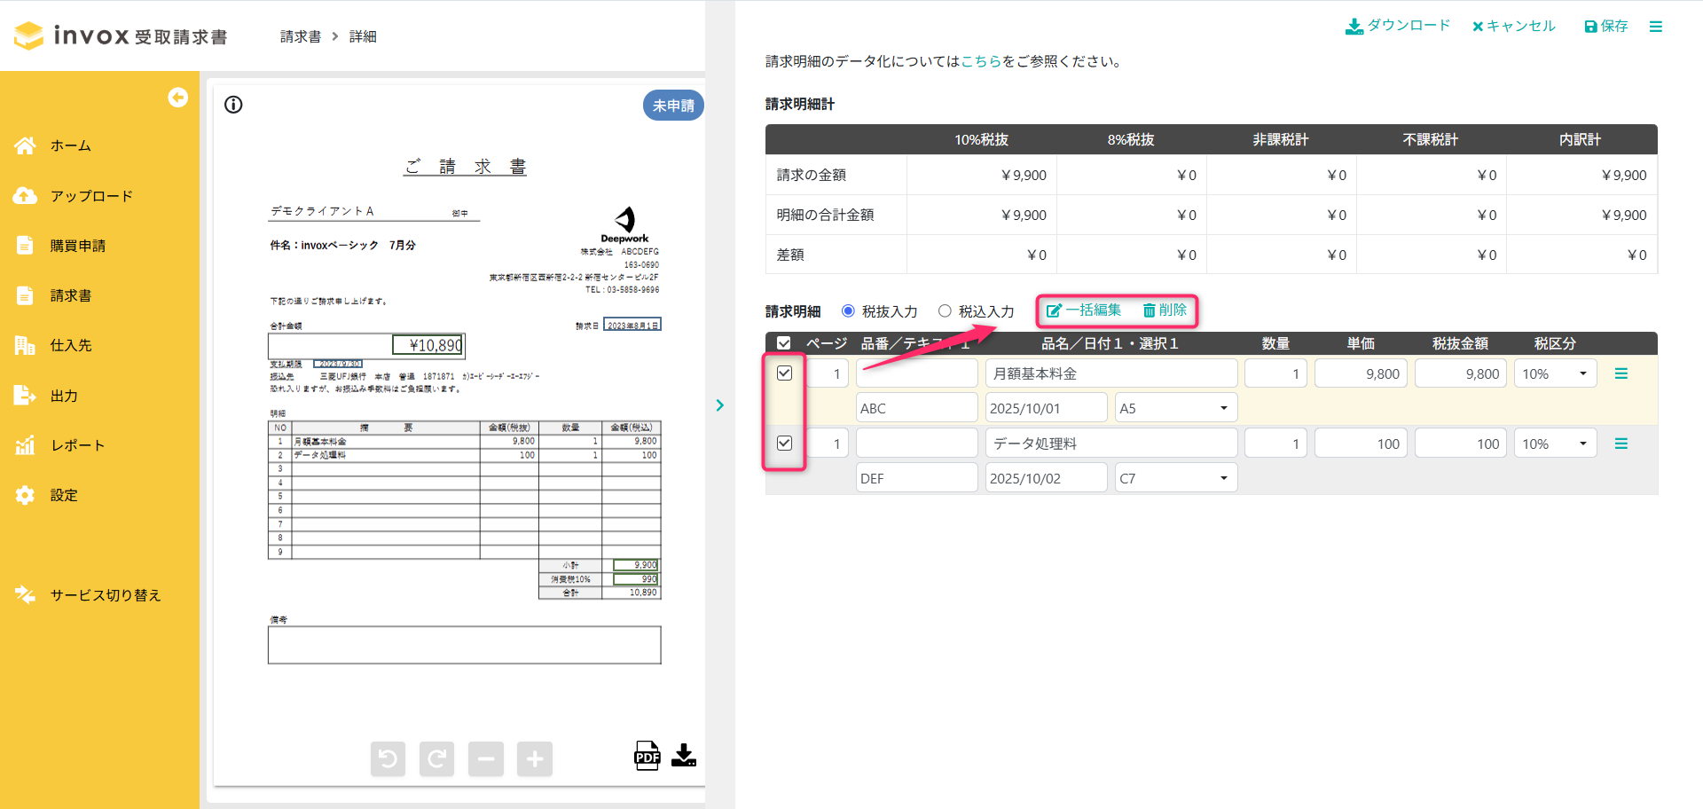The height and width of the screenshot is (809, 1703).
Task: Select the 税込入力 radio button
Action: click(x=945, y=311)
